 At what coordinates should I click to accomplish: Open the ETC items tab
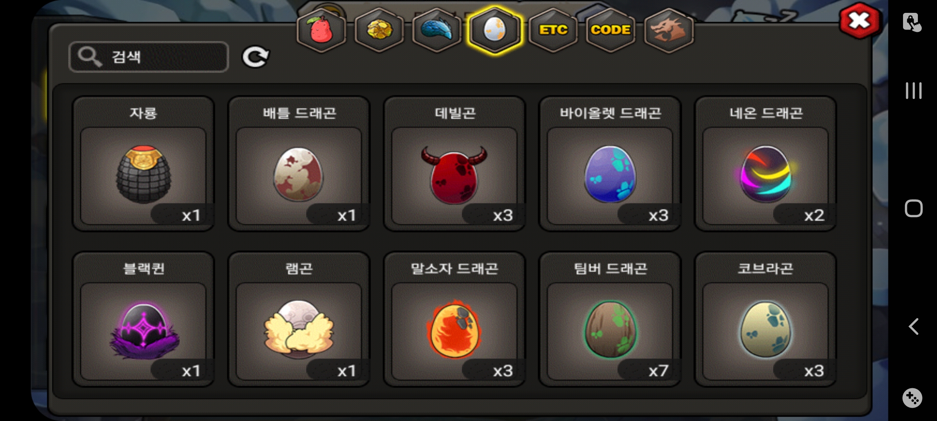click(553, 30)
